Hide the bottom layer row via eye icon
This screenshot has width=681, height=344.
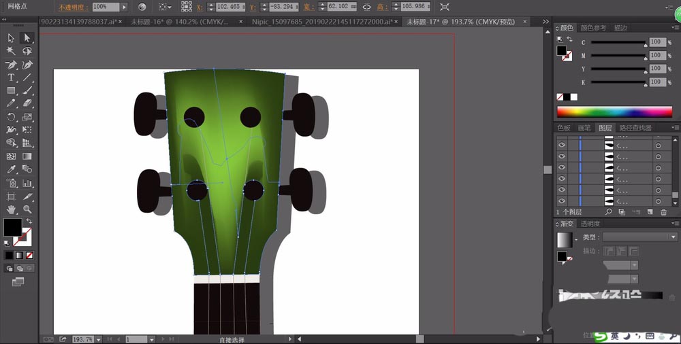562,201
